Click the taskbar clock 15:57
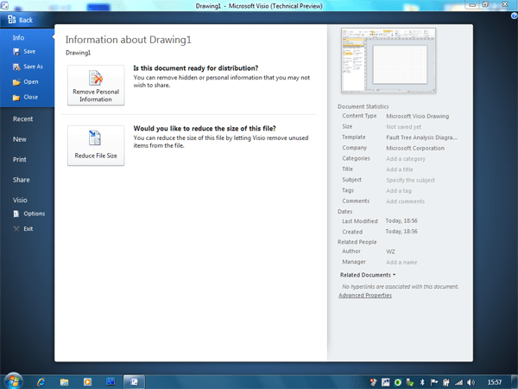Image resolution: width=518 pixels, height=389 pixels. (495, 382)
